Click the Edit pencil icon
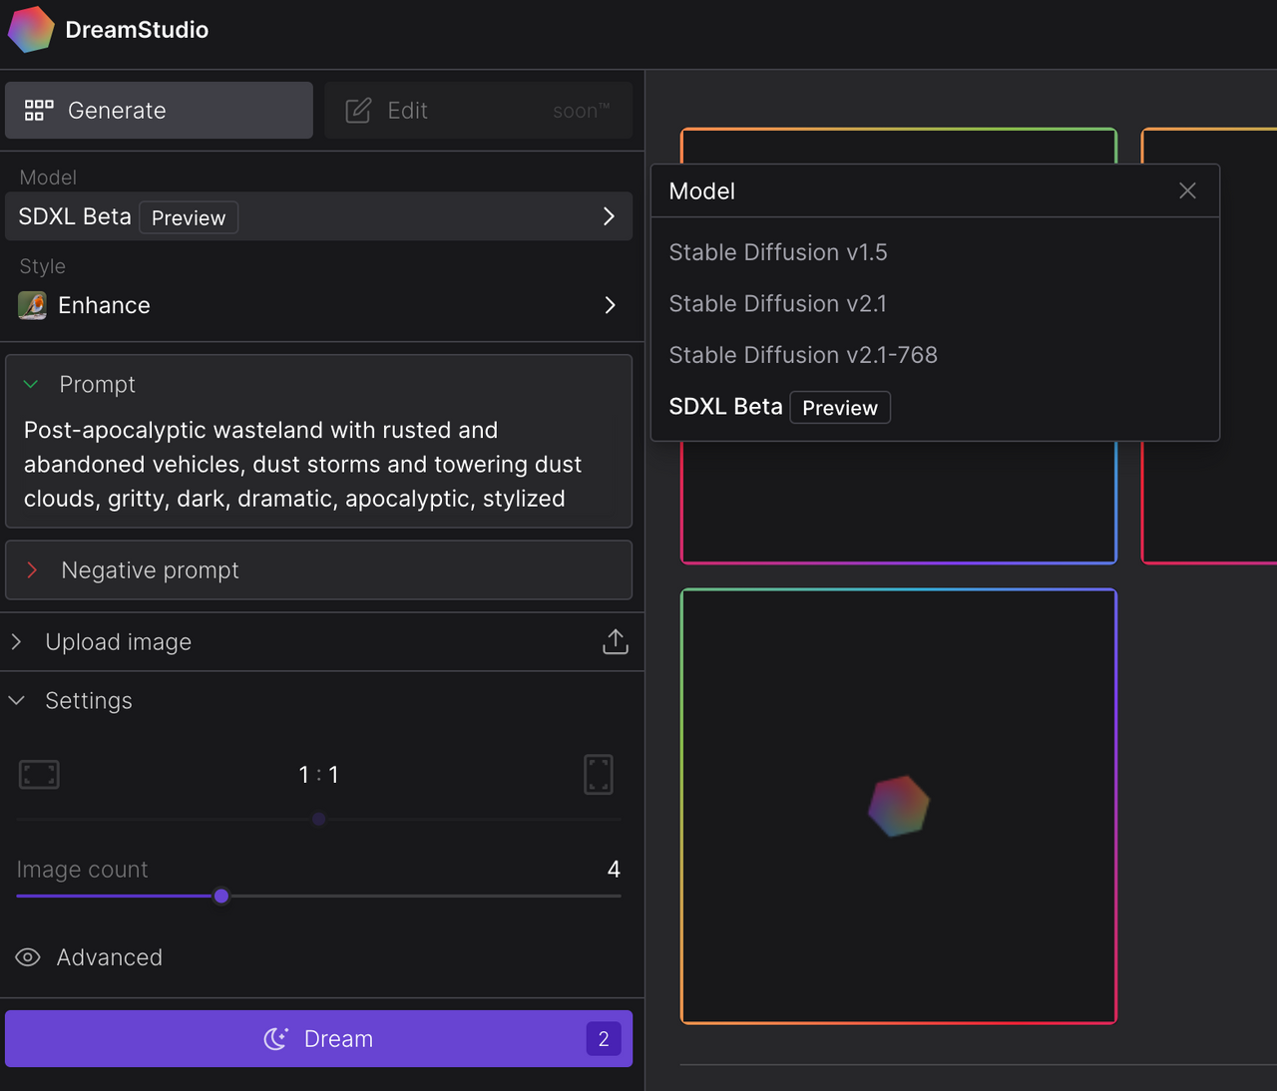Screen dimensions: 1277x1091 [358, 111]
